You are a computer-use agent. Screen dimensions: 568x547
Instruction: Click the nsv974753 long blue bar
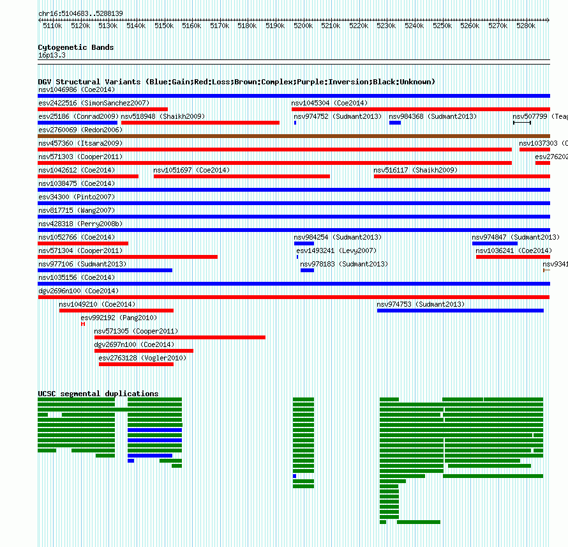[x=460, y=311]
